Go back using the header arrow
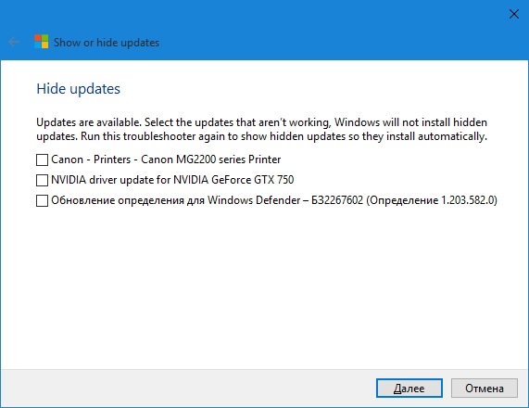This screenshot has width=529, height=408. 14,42
